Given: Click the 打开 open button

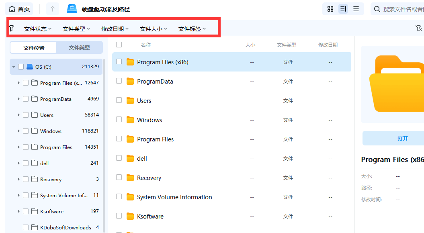Looking at the screenshot, I should click(403, 138).
